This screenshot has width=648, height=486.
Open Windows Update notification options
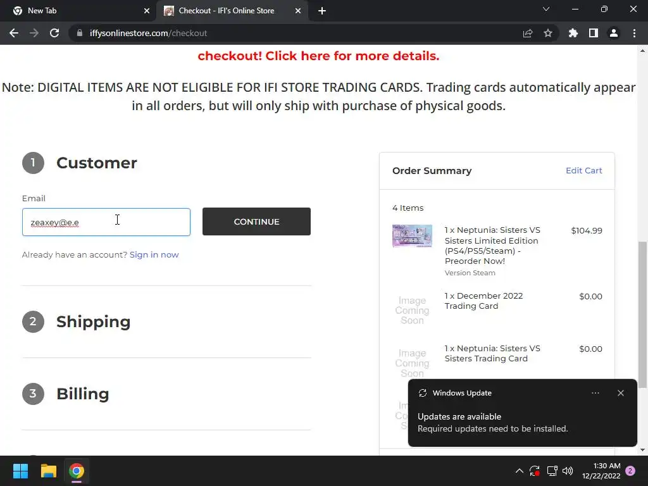pyautogui.click(x=595, y=393)
